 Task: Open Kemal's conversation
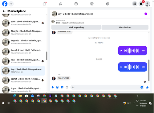tap(23, 52)
